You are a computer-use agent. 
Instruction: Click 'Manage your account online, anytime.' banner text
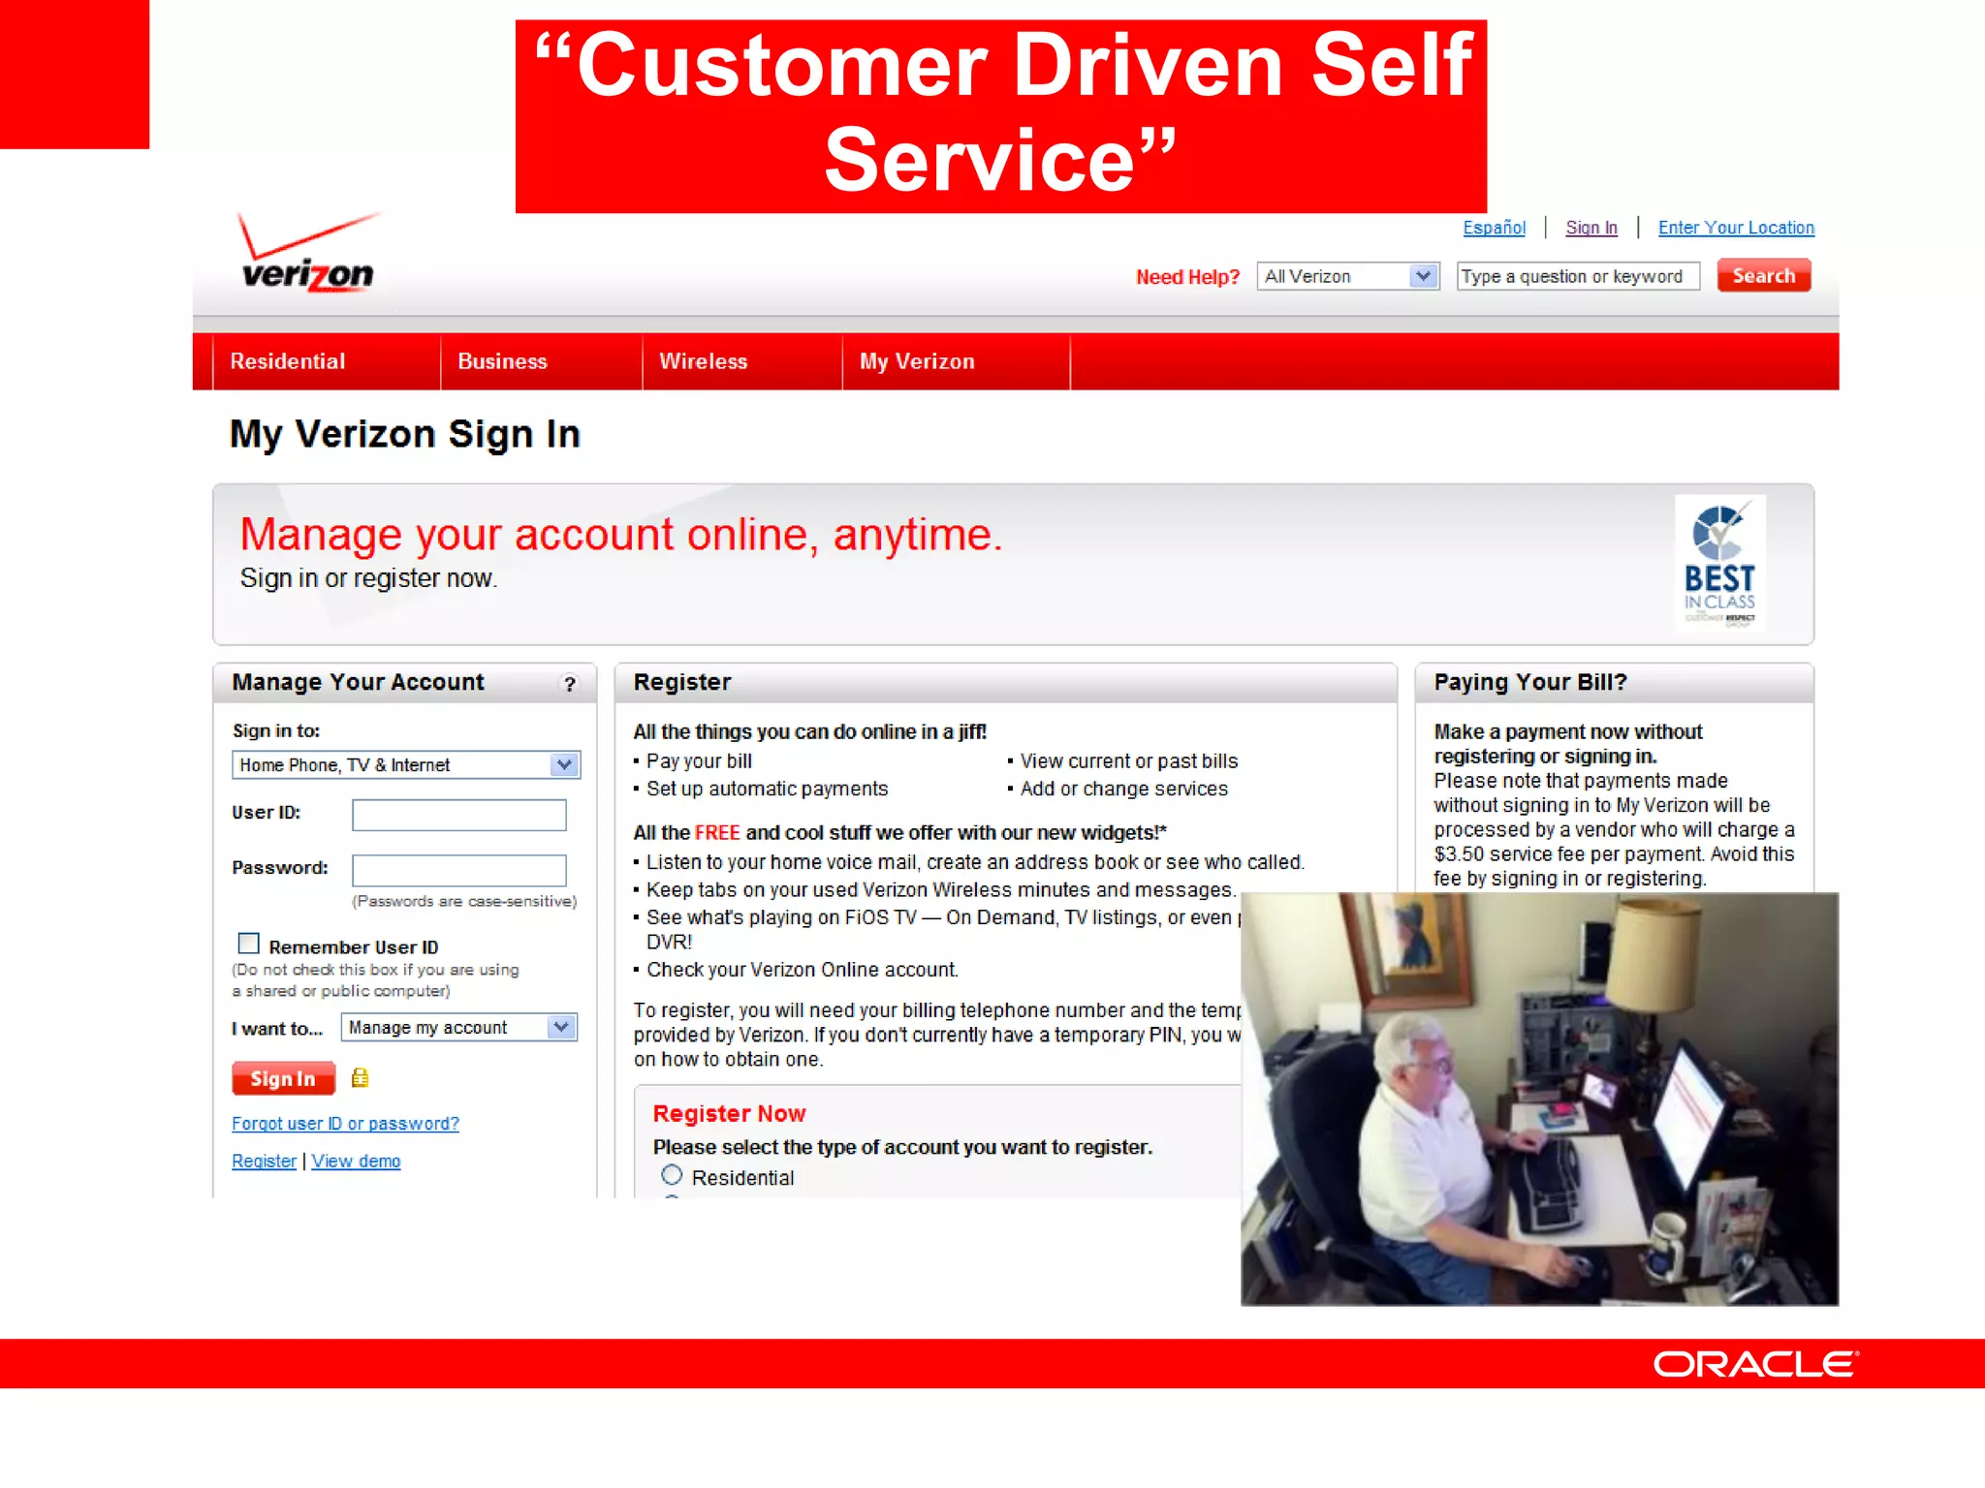point(620,535)
